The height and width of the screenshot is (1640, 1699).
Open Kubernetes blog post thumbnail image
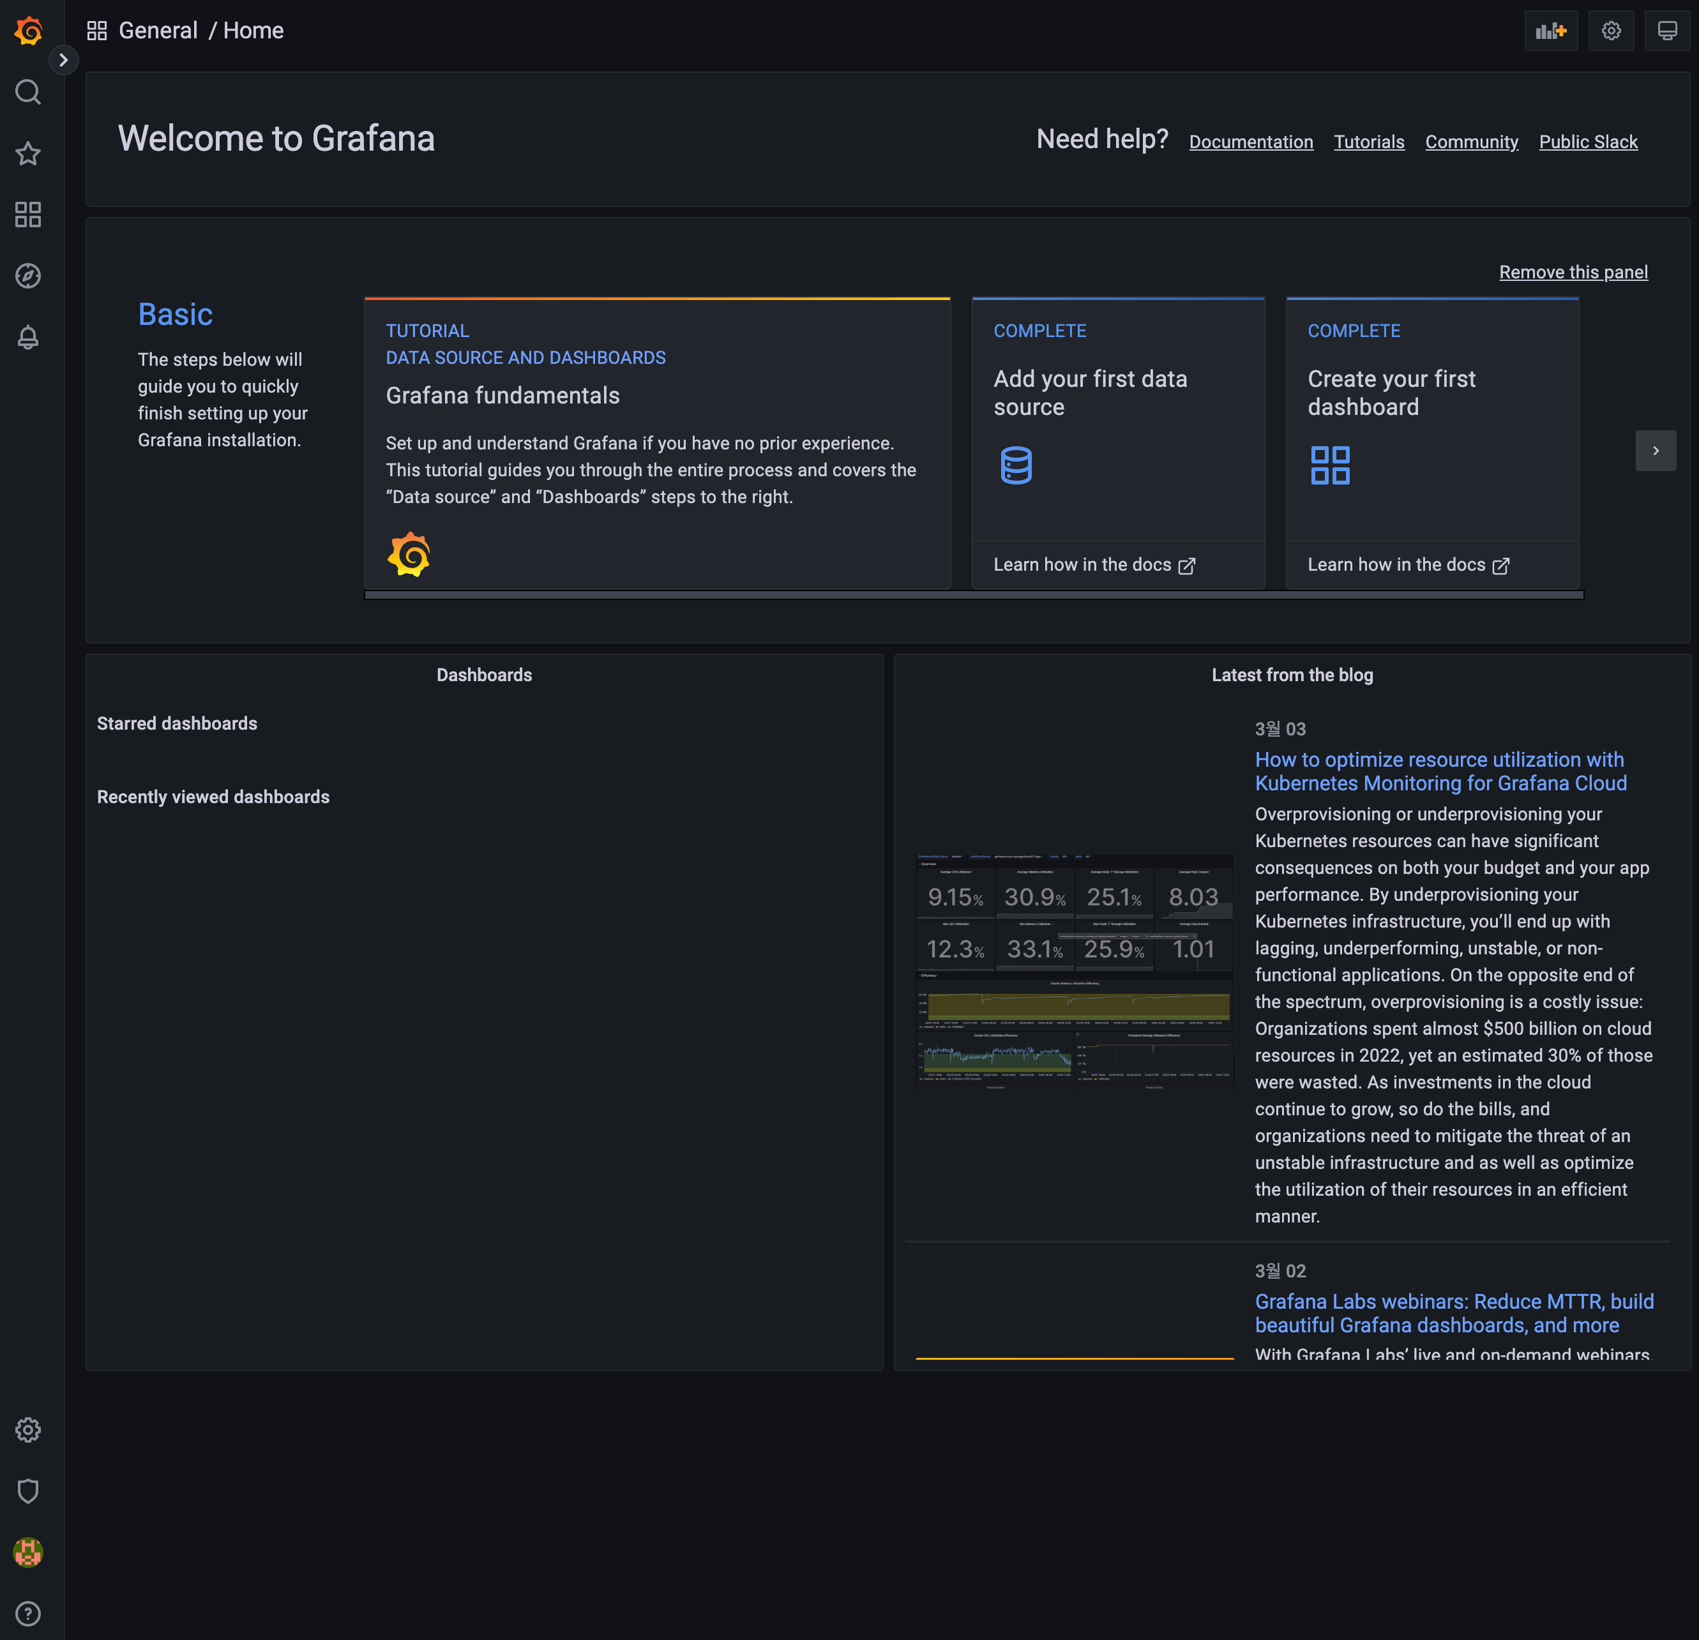pos(1074,971)
